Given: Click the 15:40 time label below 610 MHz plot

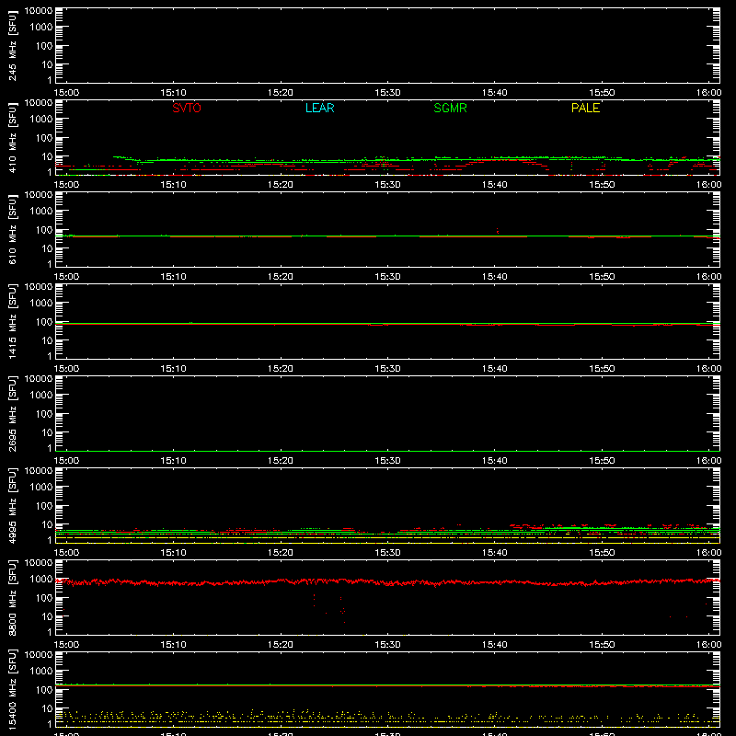Looking at the screenshot, I should pos(494,277).
